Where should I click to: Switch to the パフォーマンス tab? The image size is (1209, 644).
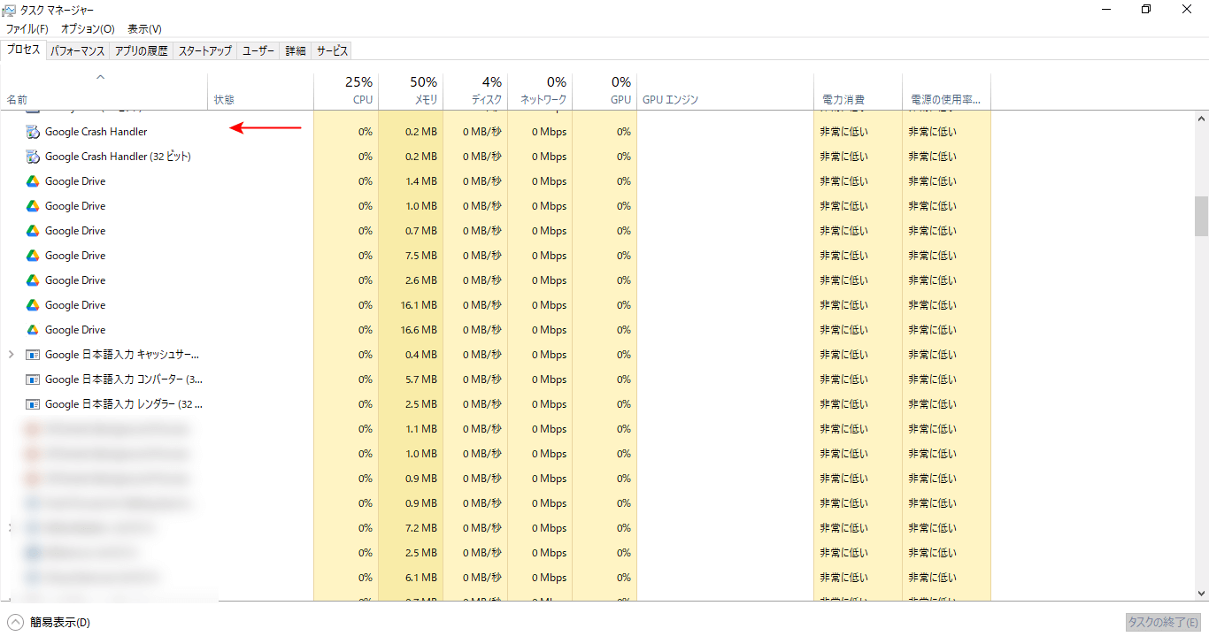click(x=78, y=51)
